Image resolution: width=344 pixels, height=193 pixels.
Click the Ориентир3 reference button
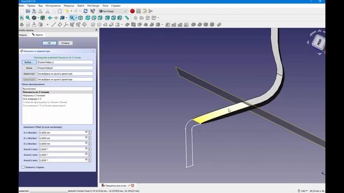coord(29,74)
